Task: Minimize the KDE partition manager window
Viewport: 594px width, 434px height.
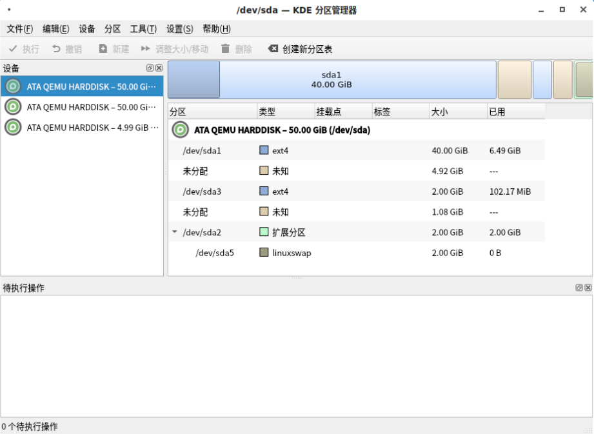Action: click(541, 10)
